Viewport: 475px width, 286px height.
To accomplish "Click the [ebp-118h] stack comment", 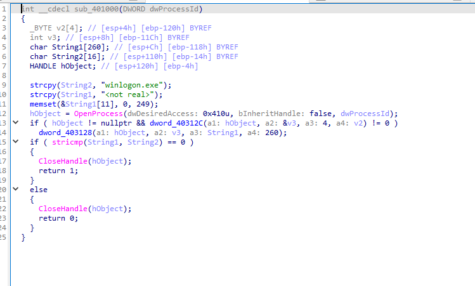I will tap(190, 48).
